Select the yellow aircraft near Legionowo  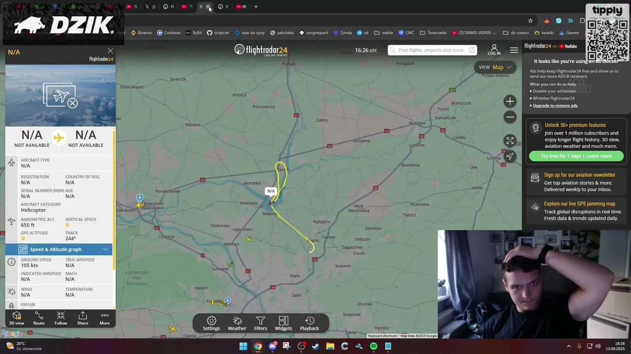pos(249,239)
